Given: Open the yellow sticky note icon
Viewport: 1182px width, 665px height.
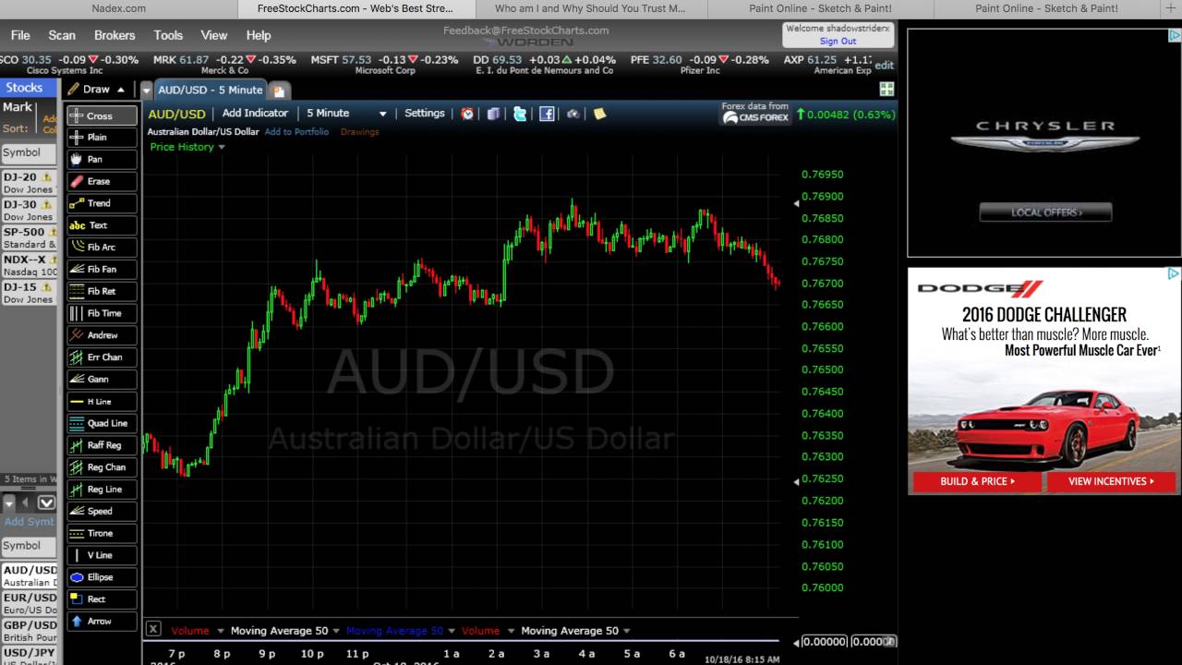Looking at the screenshot, I should [600, 114].
